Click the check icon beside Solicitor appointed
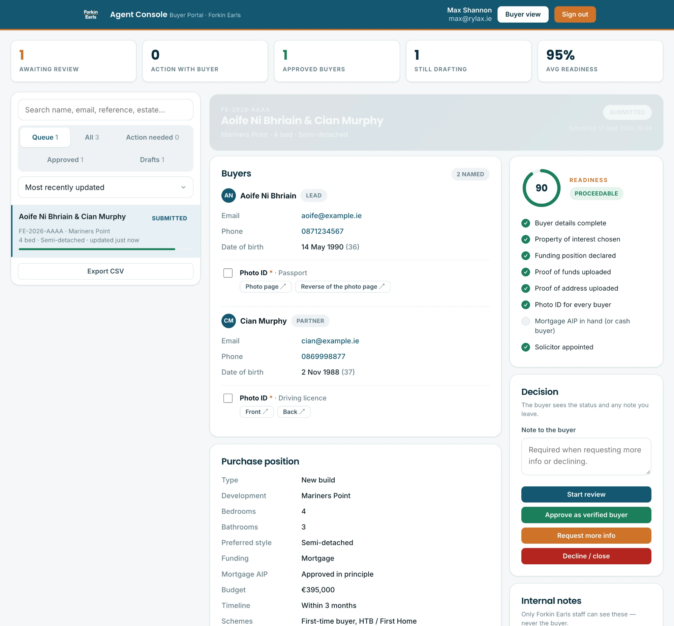 526,347
